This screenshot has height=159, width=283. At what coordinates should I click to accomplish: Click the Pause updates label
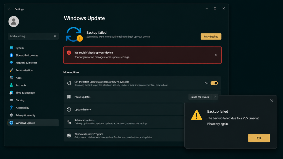tap(82, 97)
